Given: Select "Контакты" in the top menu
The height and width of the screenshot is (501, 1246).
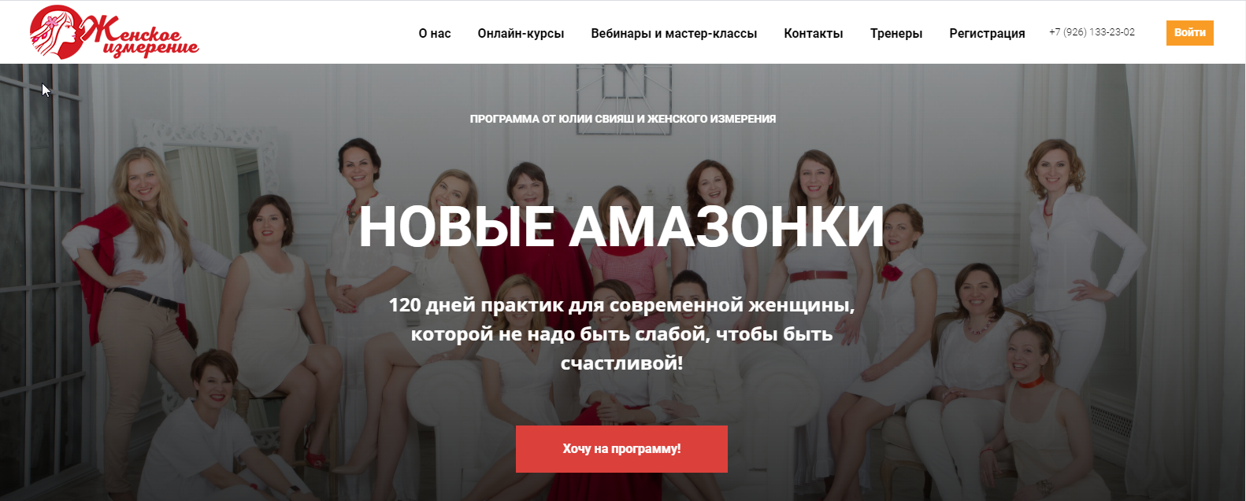Looking at the screenshot, I should pos(813,33).
